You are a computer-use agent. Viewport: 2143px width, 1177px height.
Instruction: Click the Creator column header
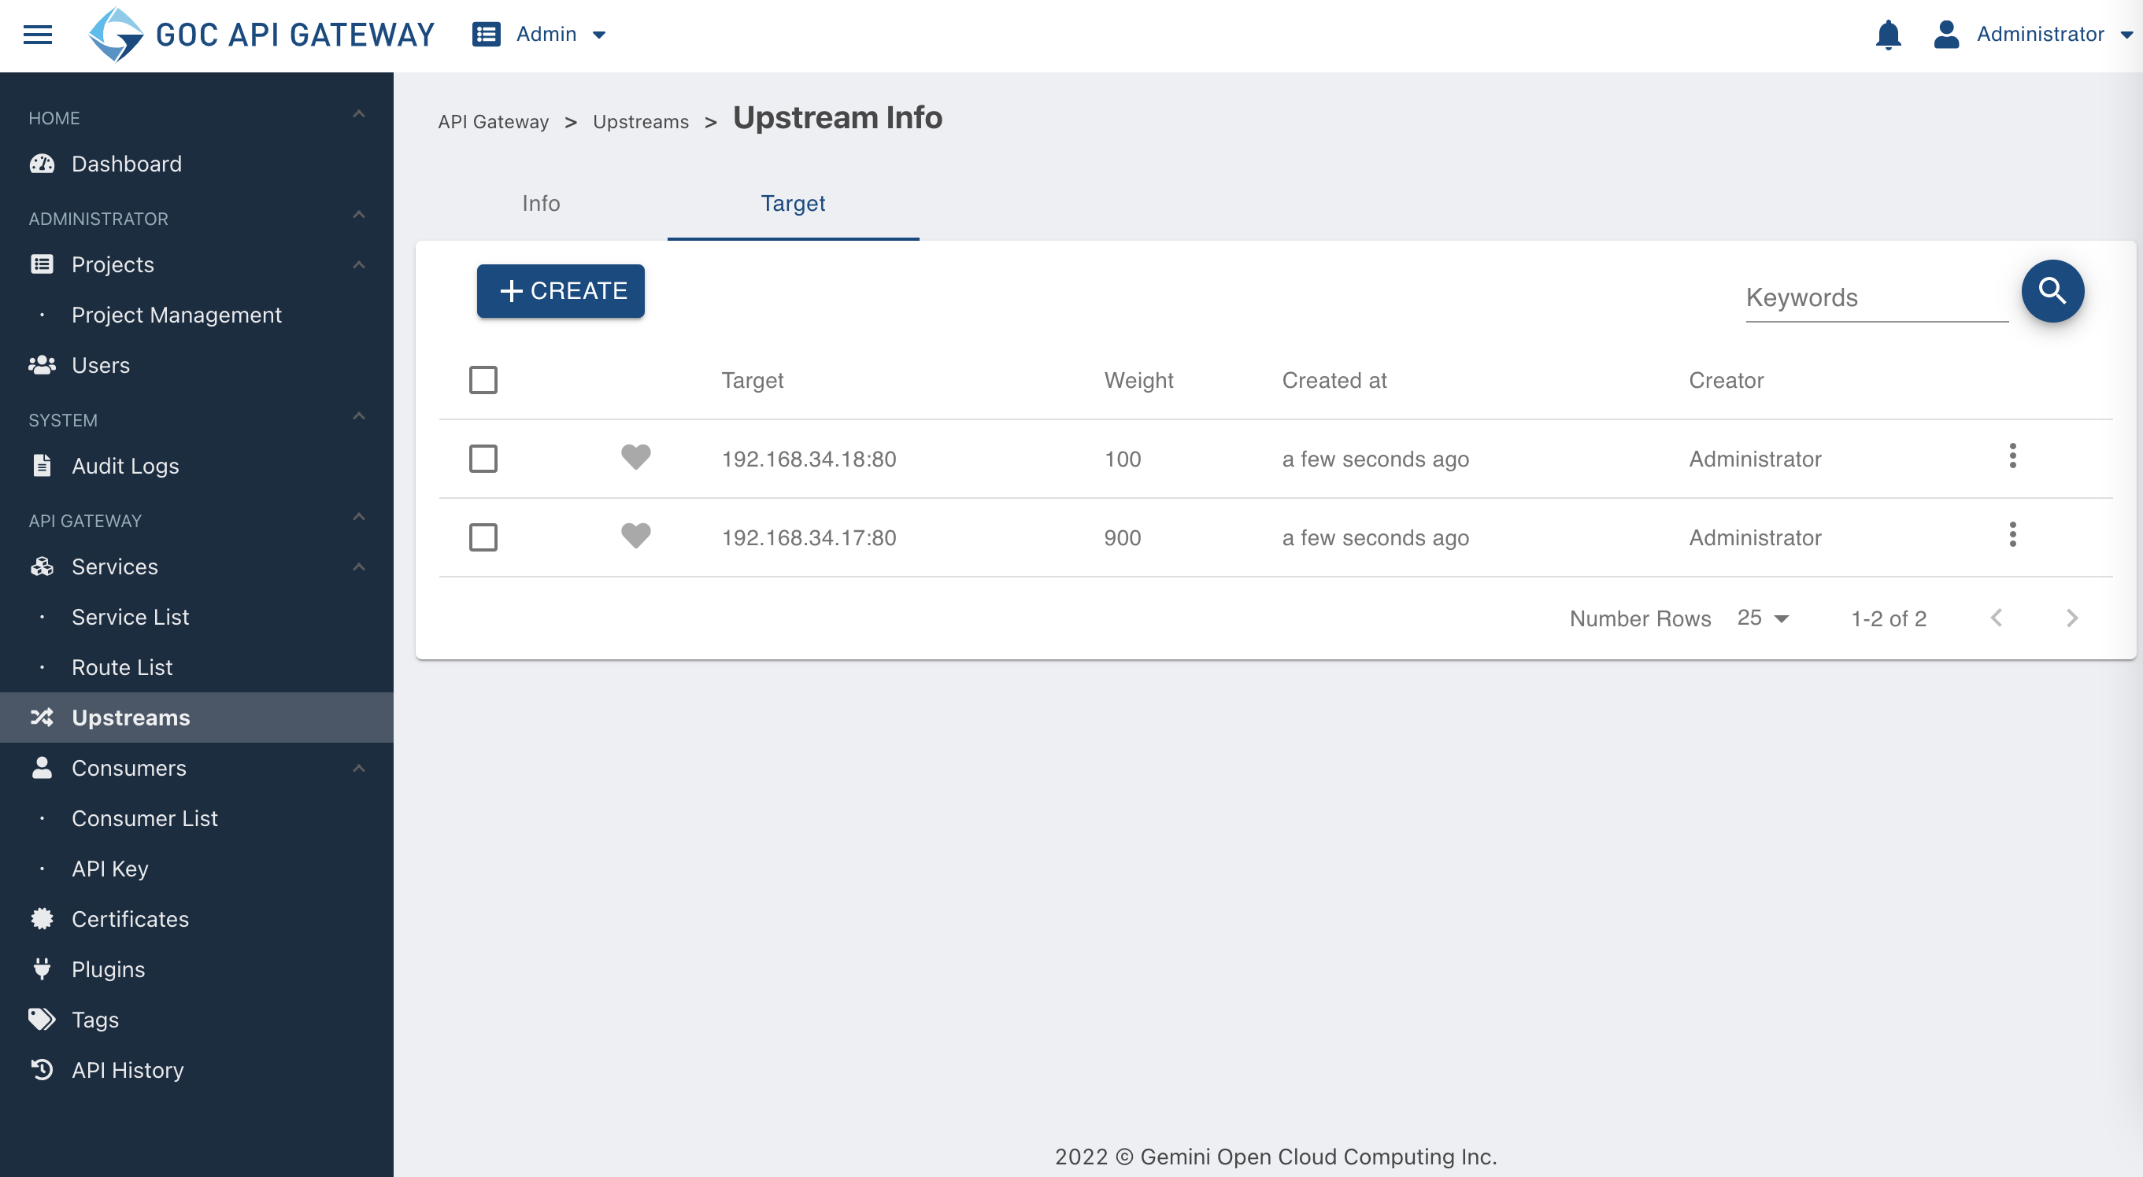(1726, 380)
